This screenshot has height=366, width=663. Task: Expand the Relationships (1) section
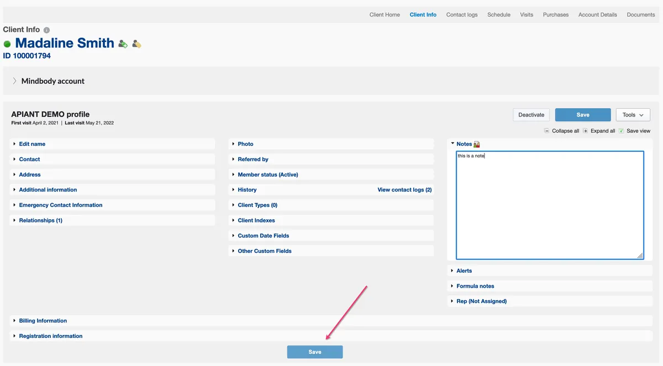(x=113, y=220)
